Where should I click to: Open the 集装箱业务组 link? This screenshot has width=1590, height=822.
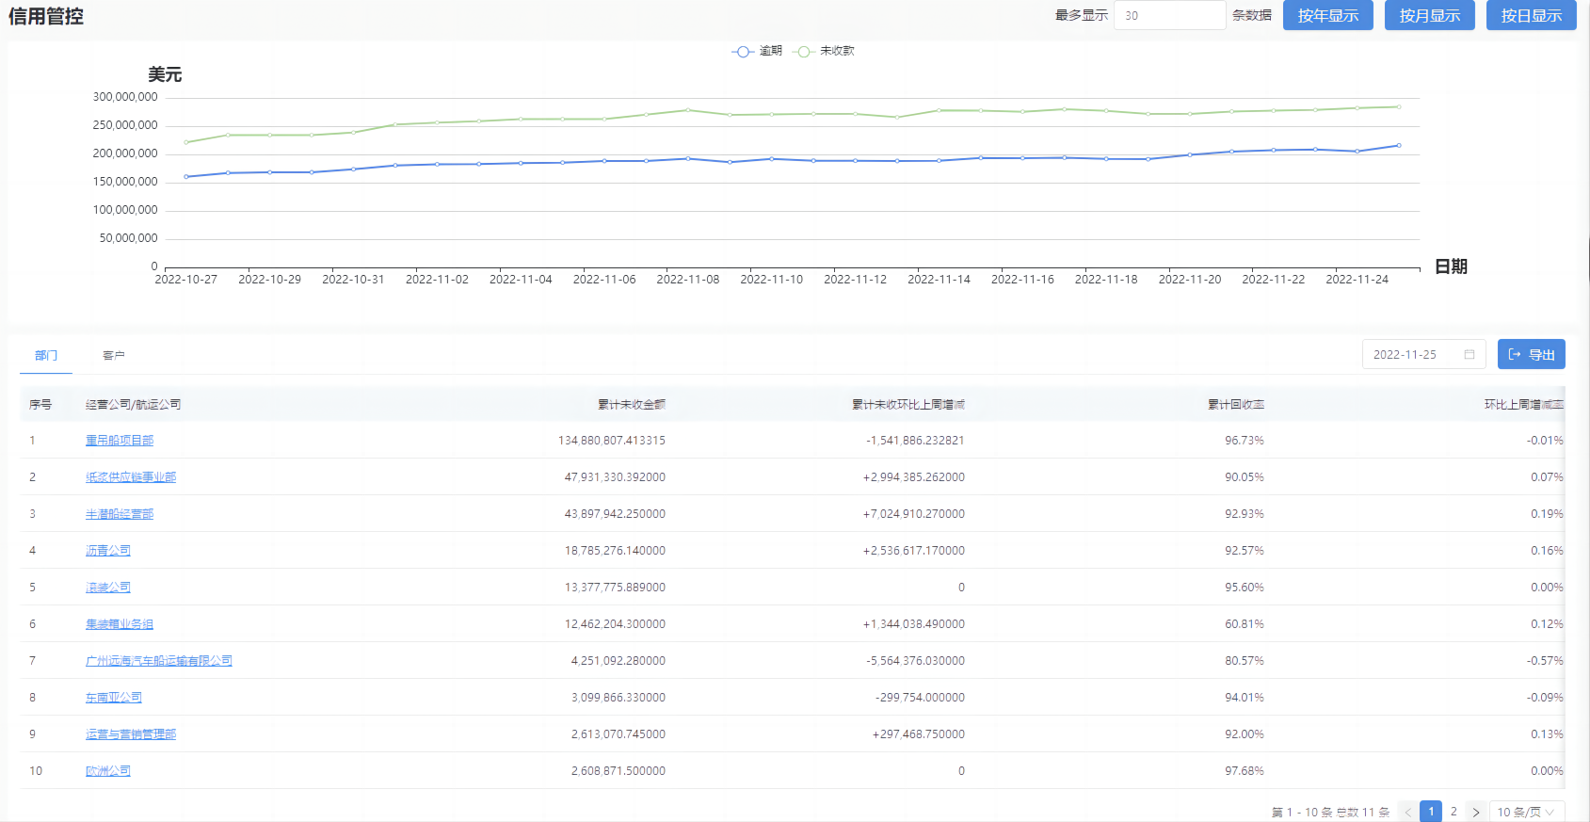click(x=120, y=623)
